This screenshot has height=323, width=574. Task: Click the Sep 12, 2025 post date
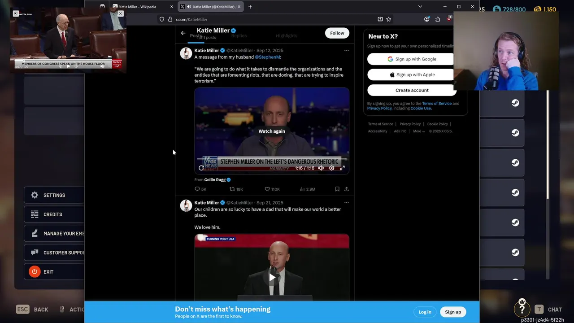(x=270, y=51)
